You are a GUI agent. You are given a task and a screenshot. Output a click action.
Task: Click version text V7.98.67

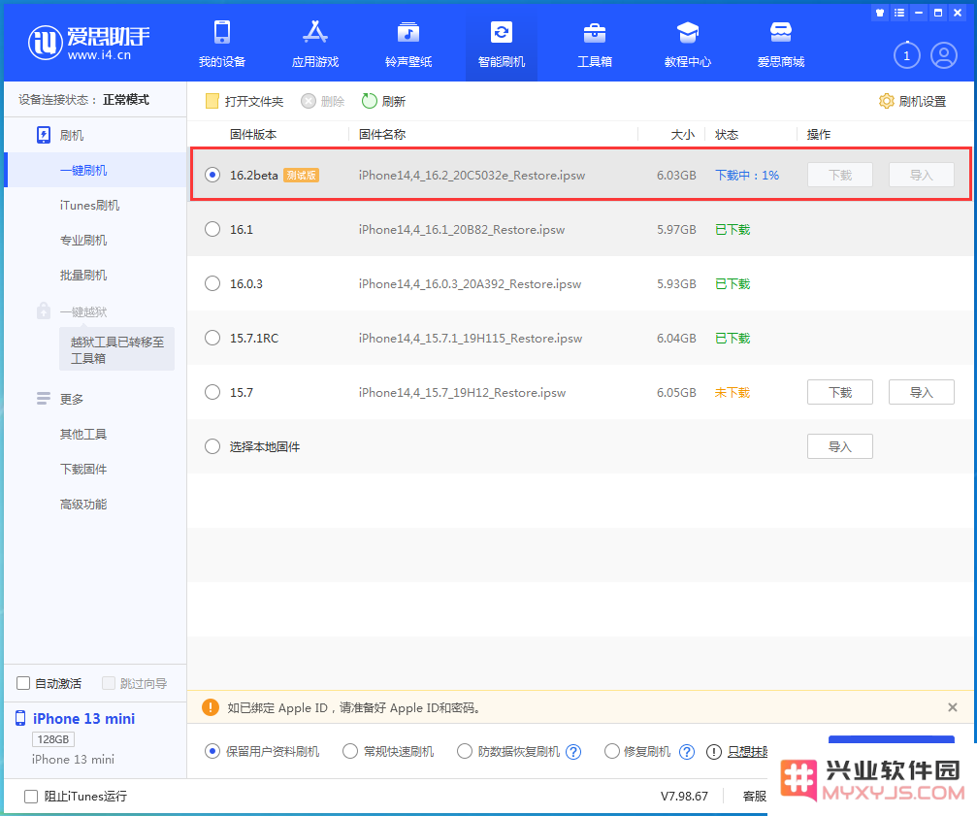pos(684,796)
